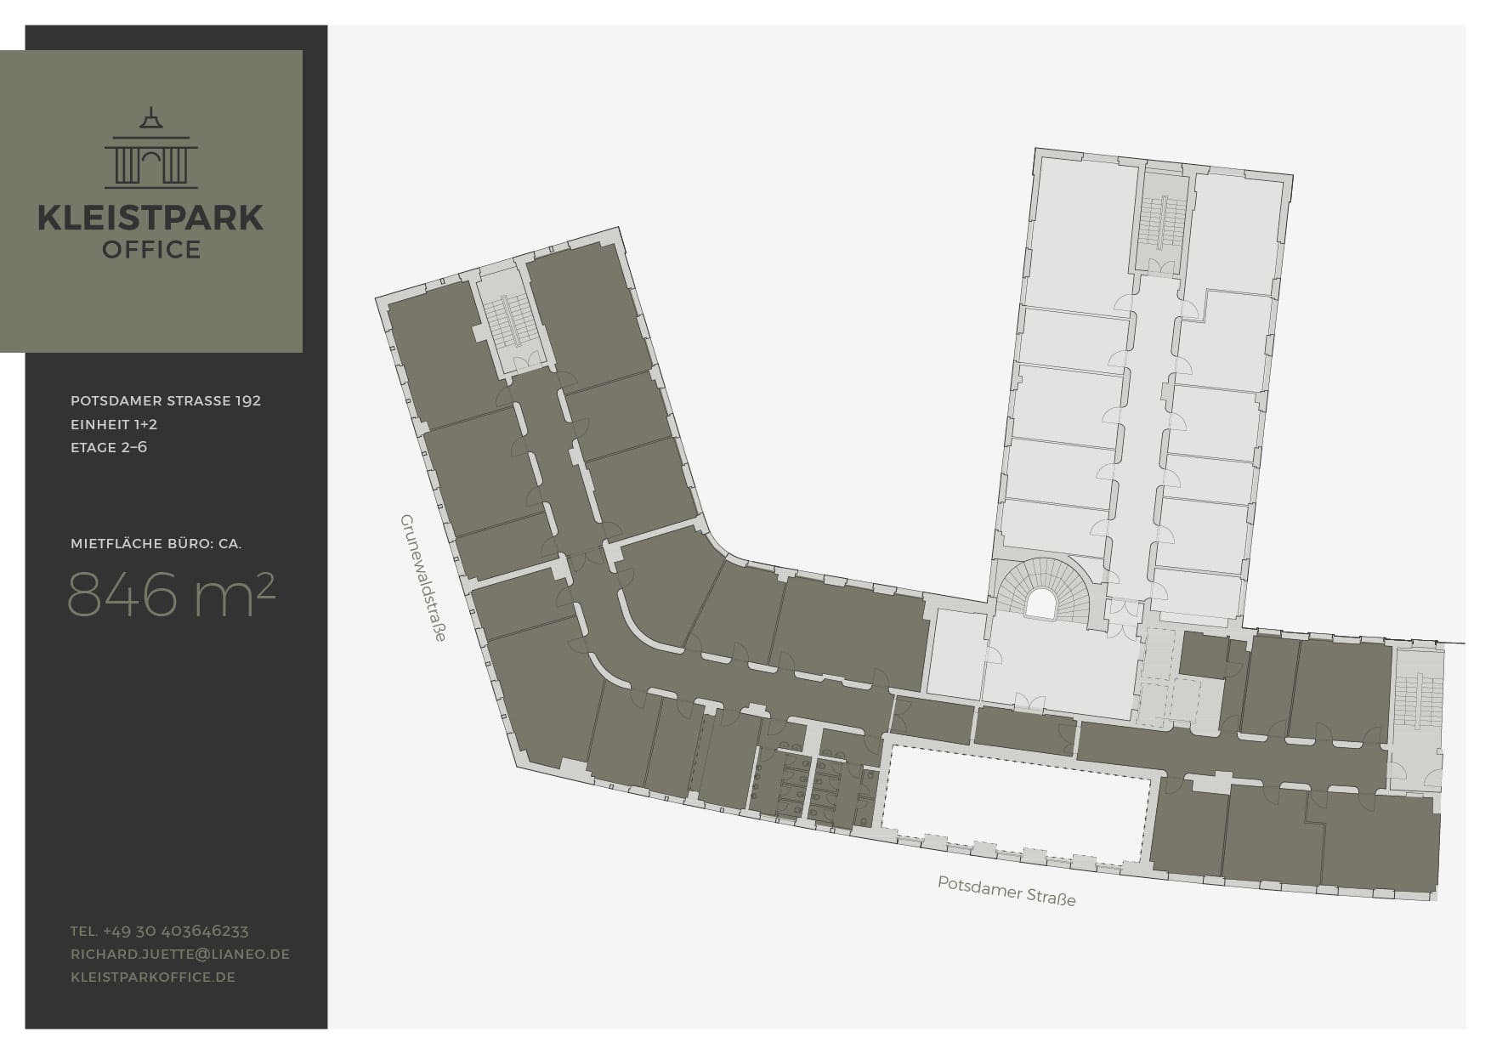Click the Kleistpark building logo icon
Screen dimensions: 1491x1054
click(151, 149)
